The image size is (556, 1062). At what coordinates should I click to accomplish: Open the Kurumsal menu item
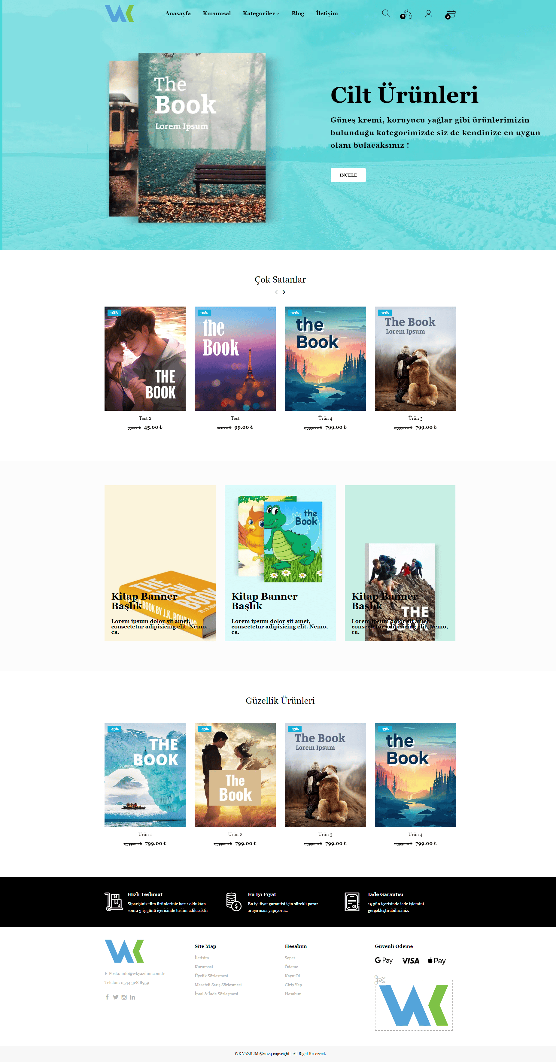point(217,14)
